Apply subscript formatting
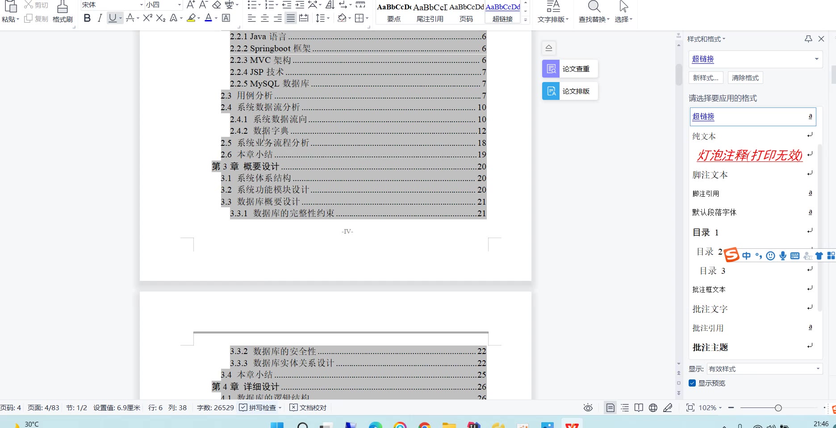 [x=161, y=18]
